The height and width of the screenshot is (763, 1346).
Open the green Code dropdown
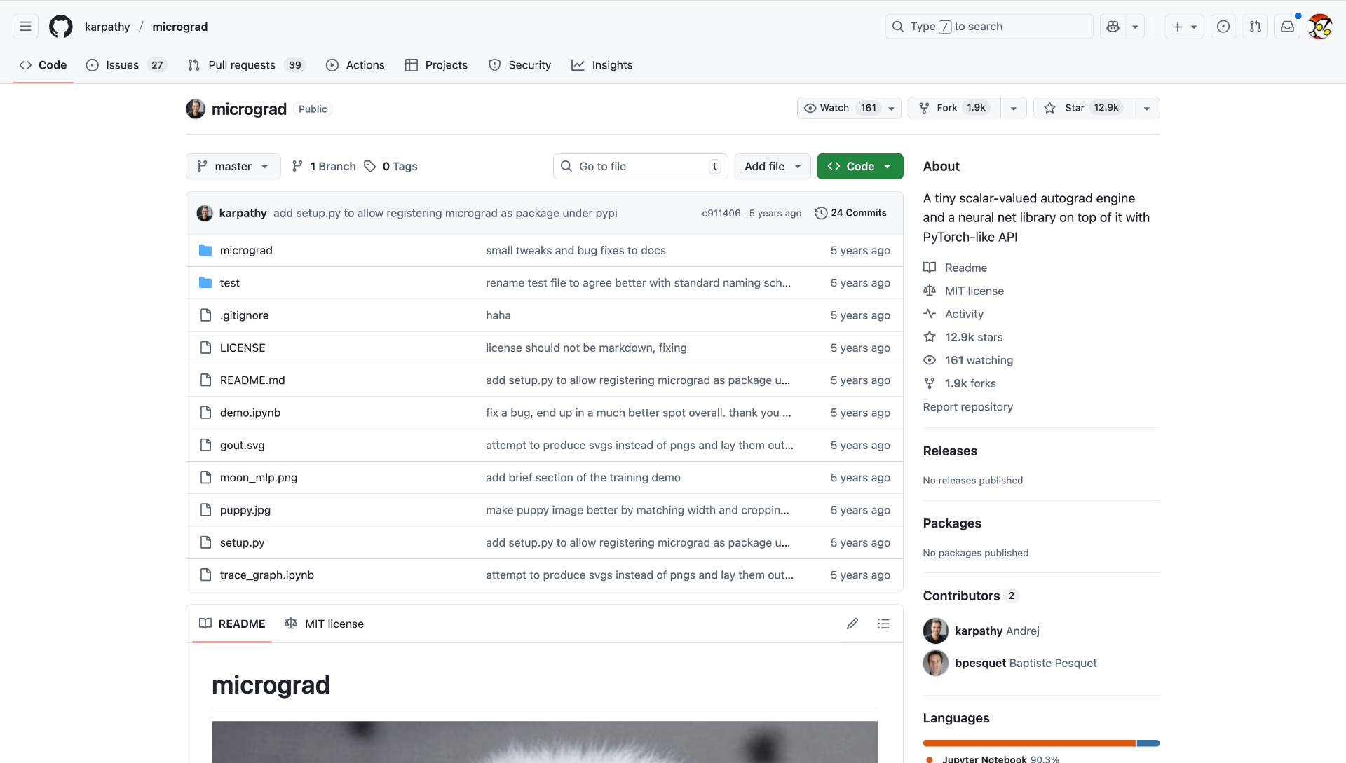pyautogui.click(x=859, y=167)
